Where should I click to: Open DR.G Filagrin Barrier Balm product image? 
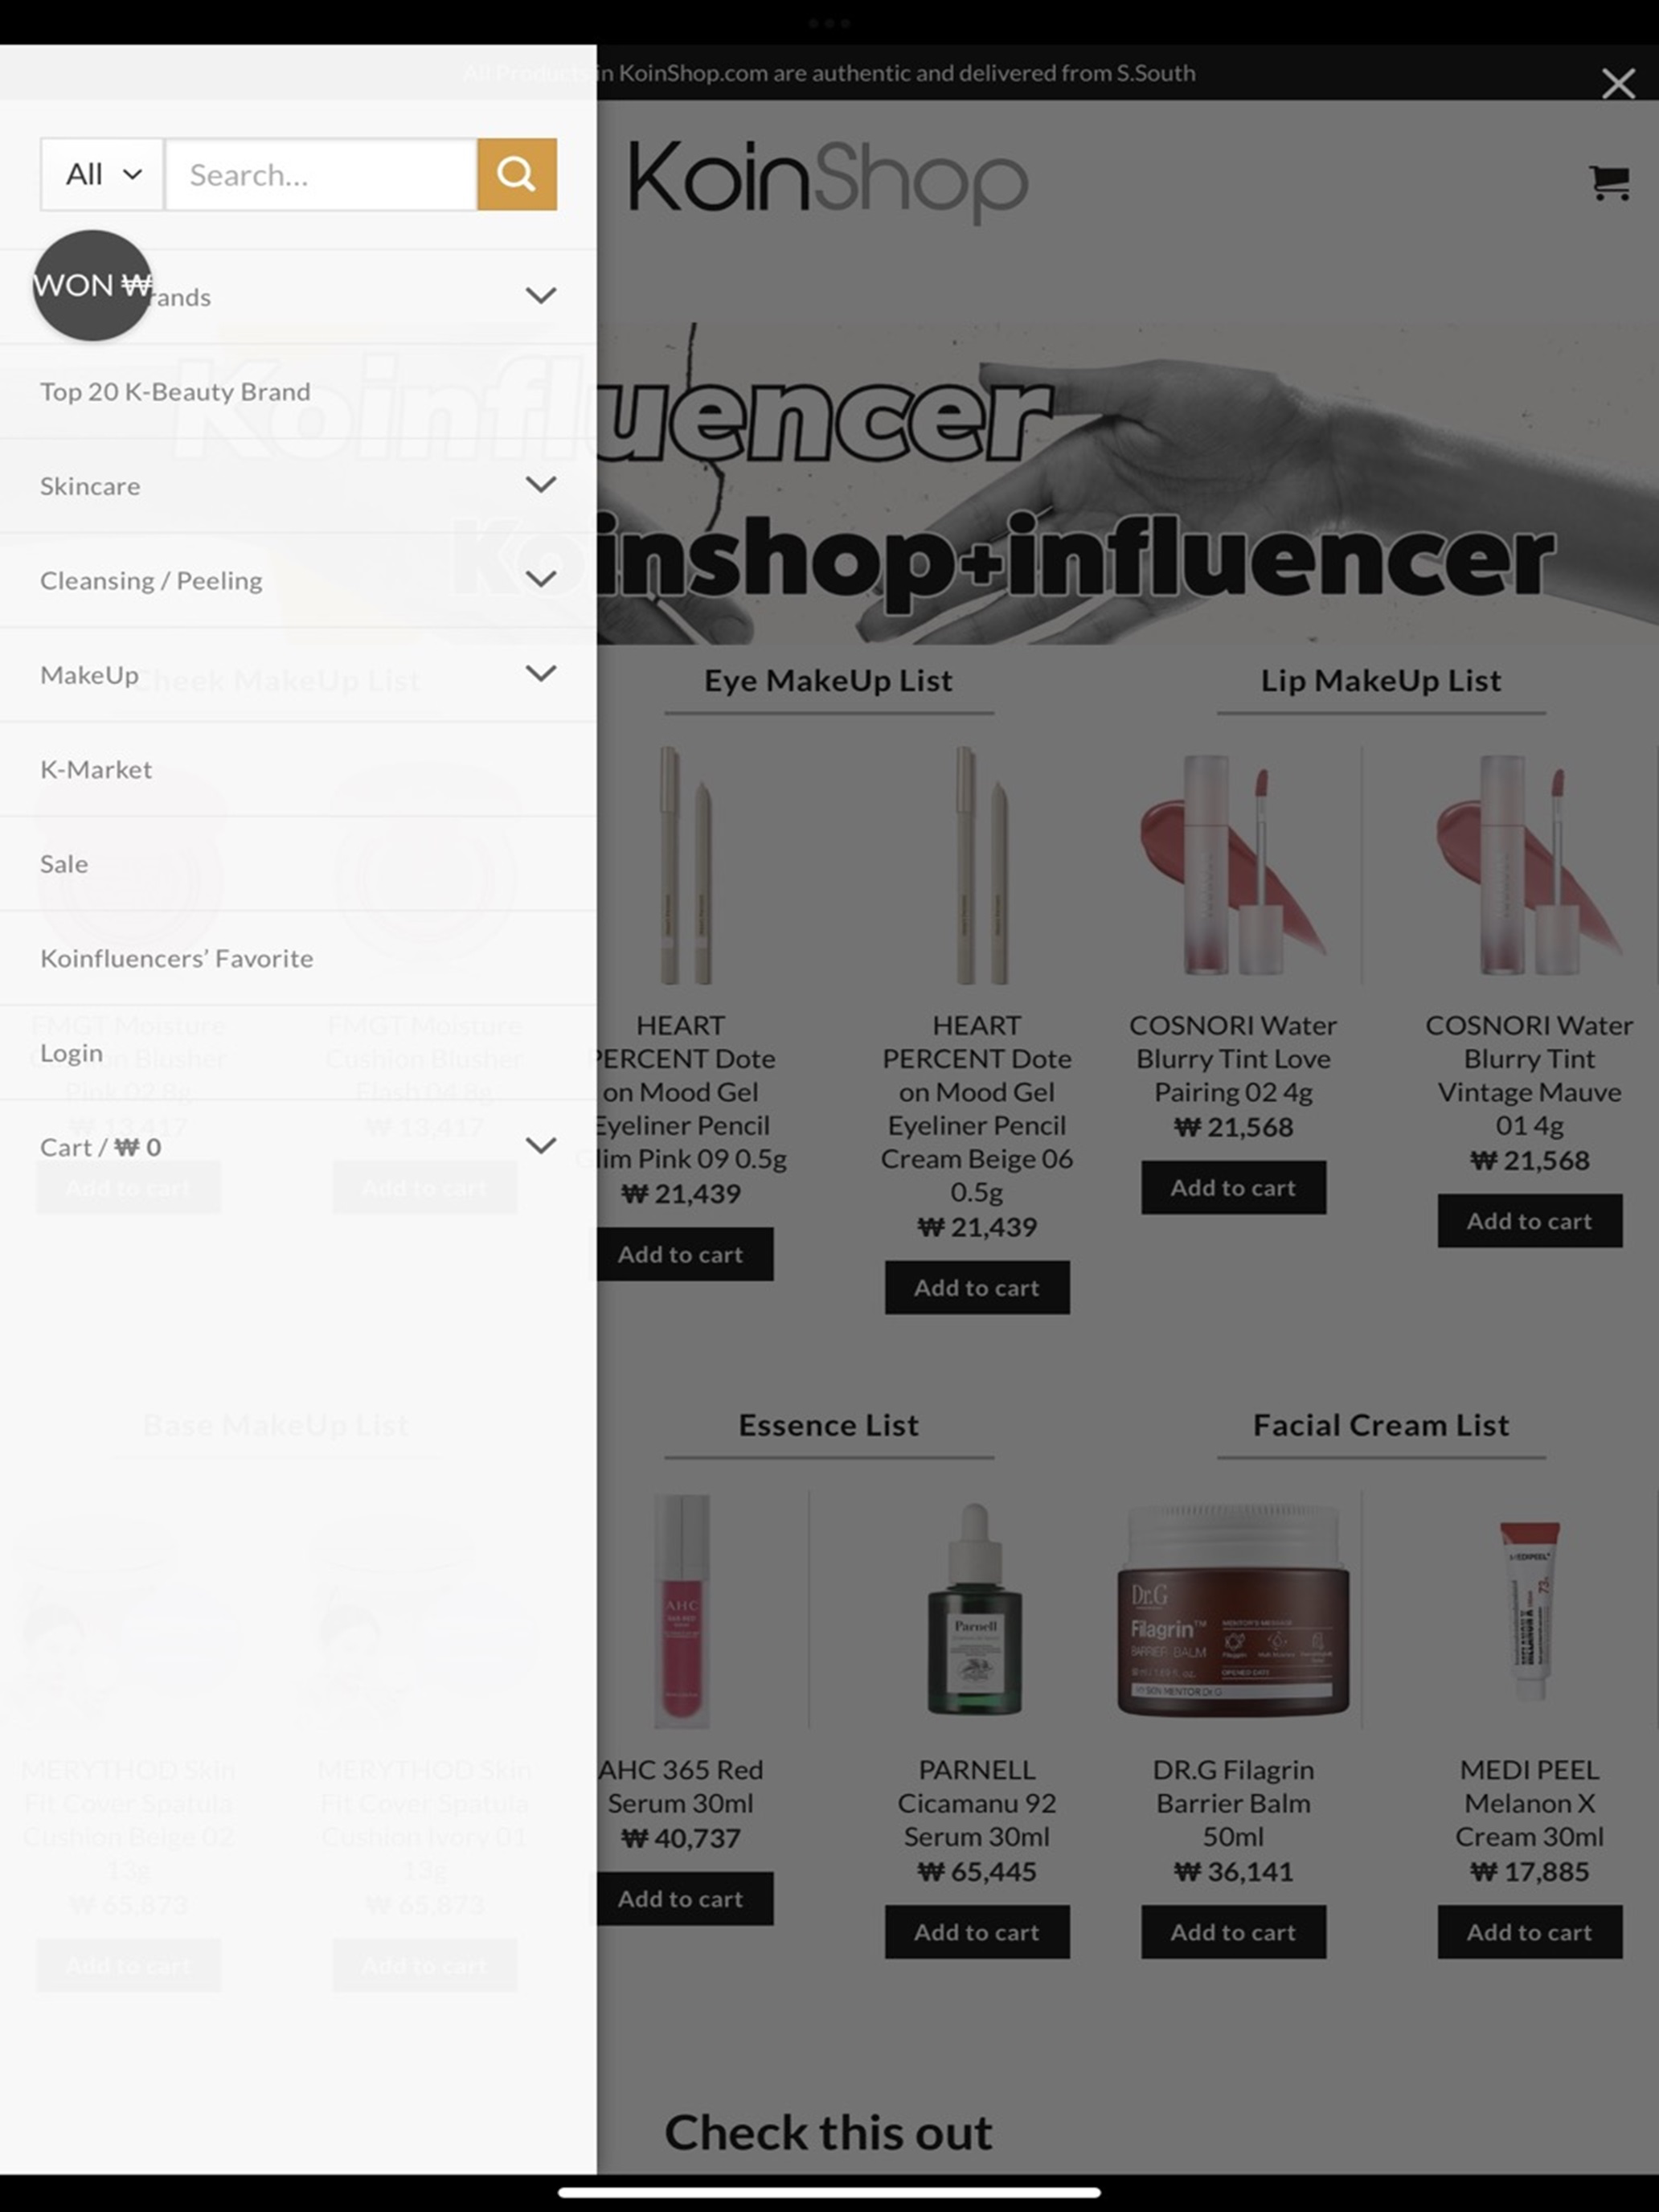[x=1233, y=1611]
